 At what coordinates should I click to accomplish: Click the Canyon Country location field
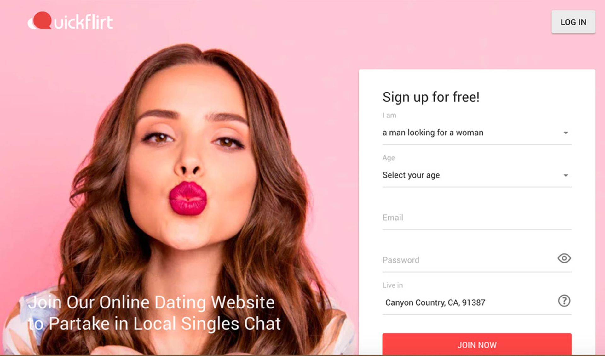pyautogui.click(x=470, y=302)
